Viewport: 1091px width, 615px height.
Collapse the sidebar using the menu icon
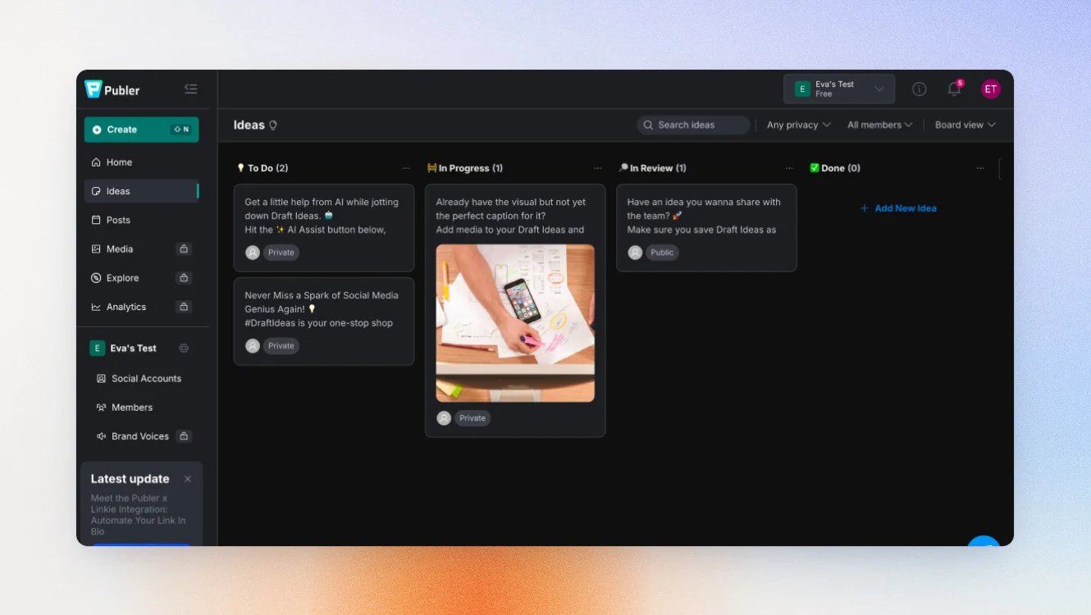click(190, 89)
